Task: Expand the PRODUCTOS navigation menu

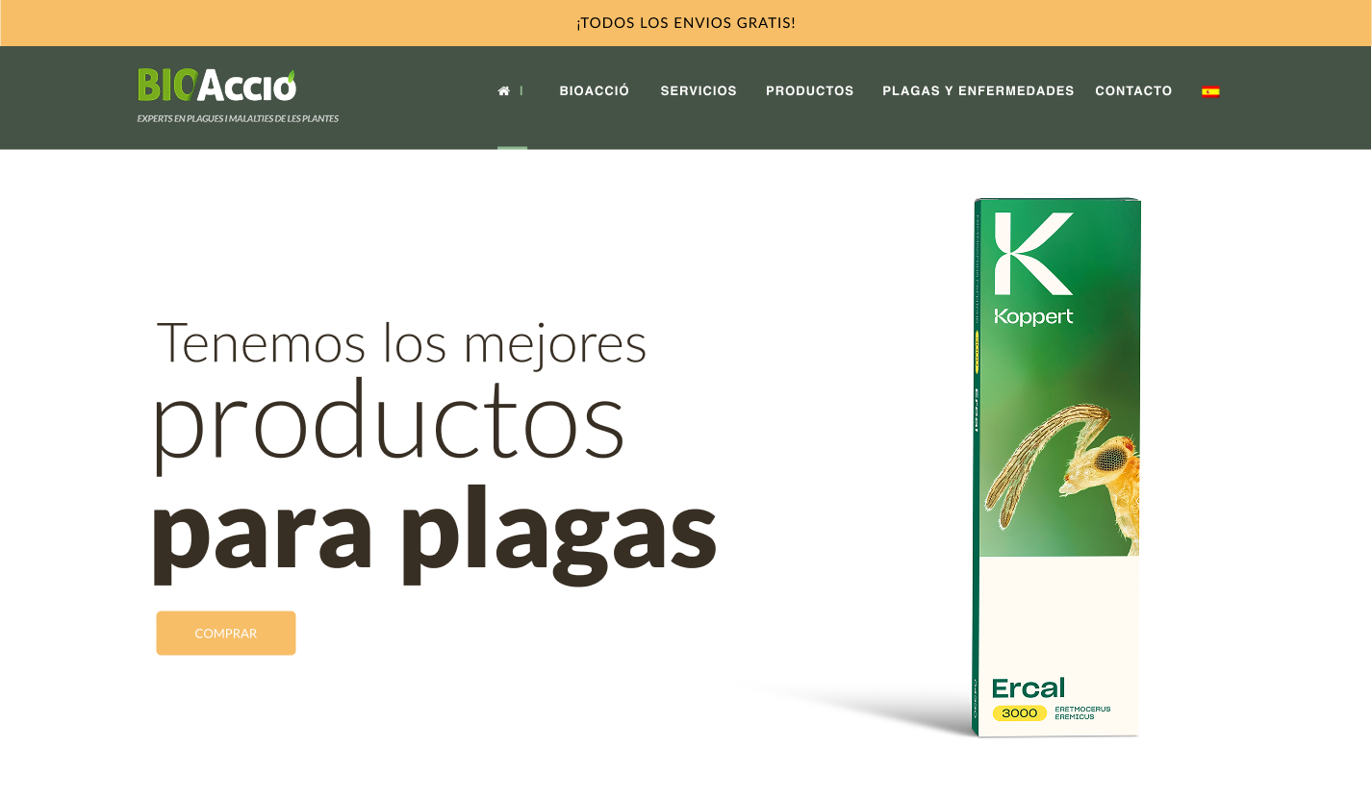Action: coord(809,91)
